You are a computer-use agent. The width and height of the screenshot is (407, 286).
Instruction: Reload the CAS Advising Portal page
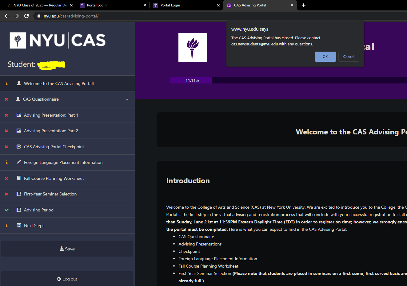click(x=26, y=16)
